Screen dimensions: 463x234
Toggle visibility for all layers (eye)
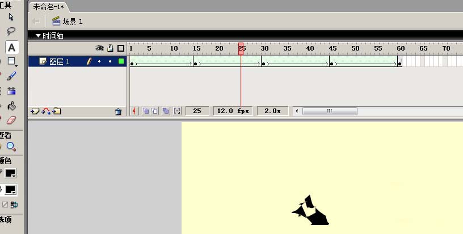click(99, 48)
